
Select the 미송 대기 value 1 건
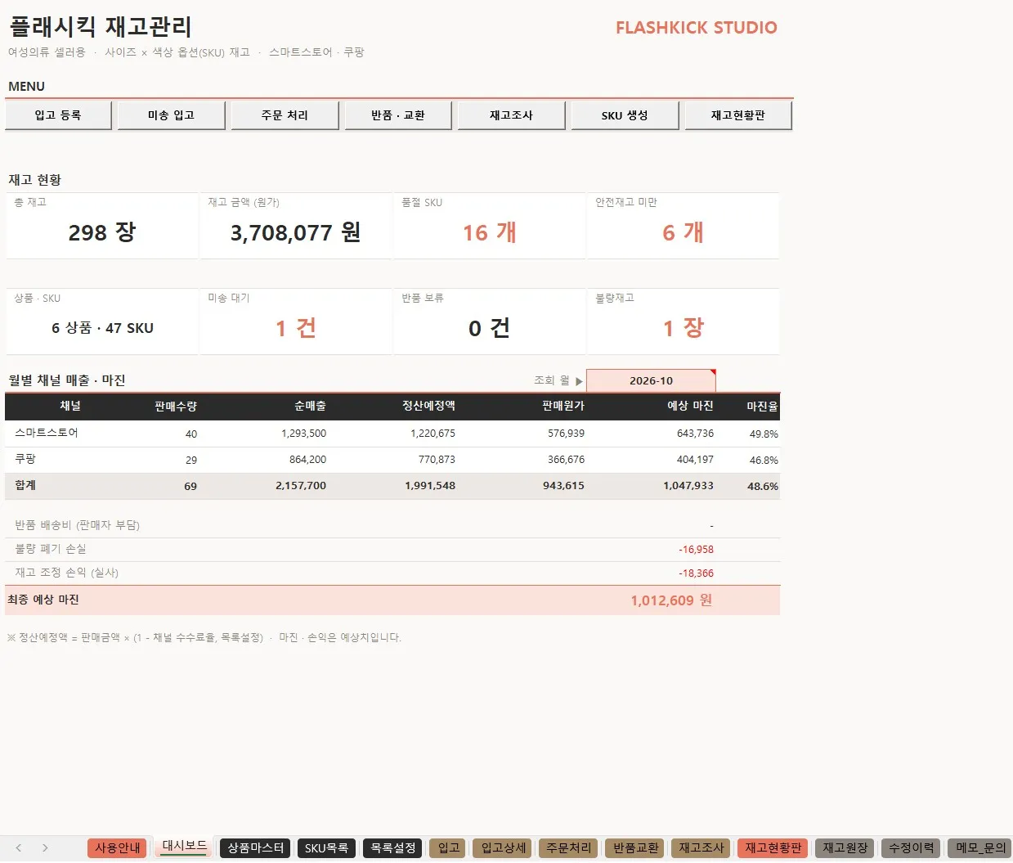pyautogui.click(x=295, y=328)
